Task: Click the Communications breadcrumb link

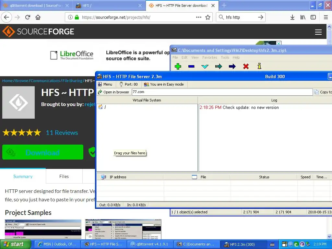Action: (45, 81)
